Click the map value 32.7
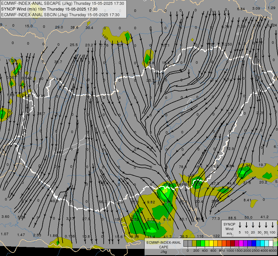Viewport: 278px width, 256px height. (x=58, y=62)
